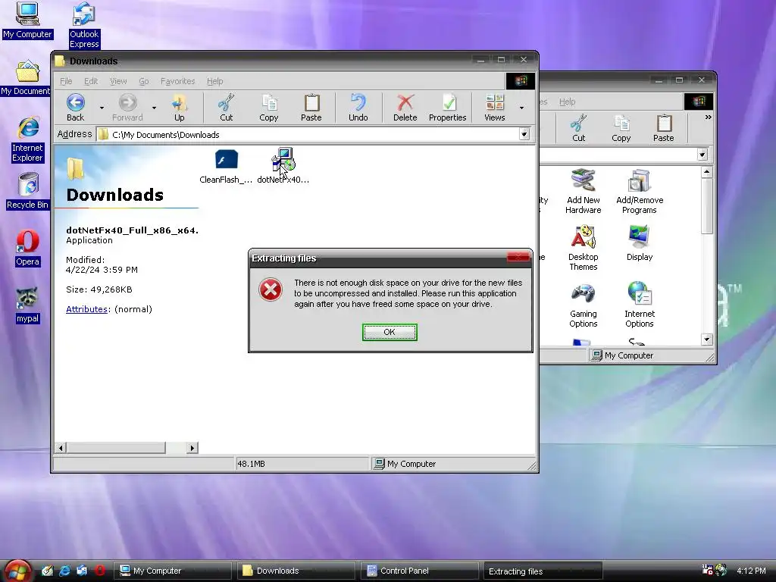Click Paste in the Control Panel toolbar
The image size is (776, 582).
tap(663, 128)
